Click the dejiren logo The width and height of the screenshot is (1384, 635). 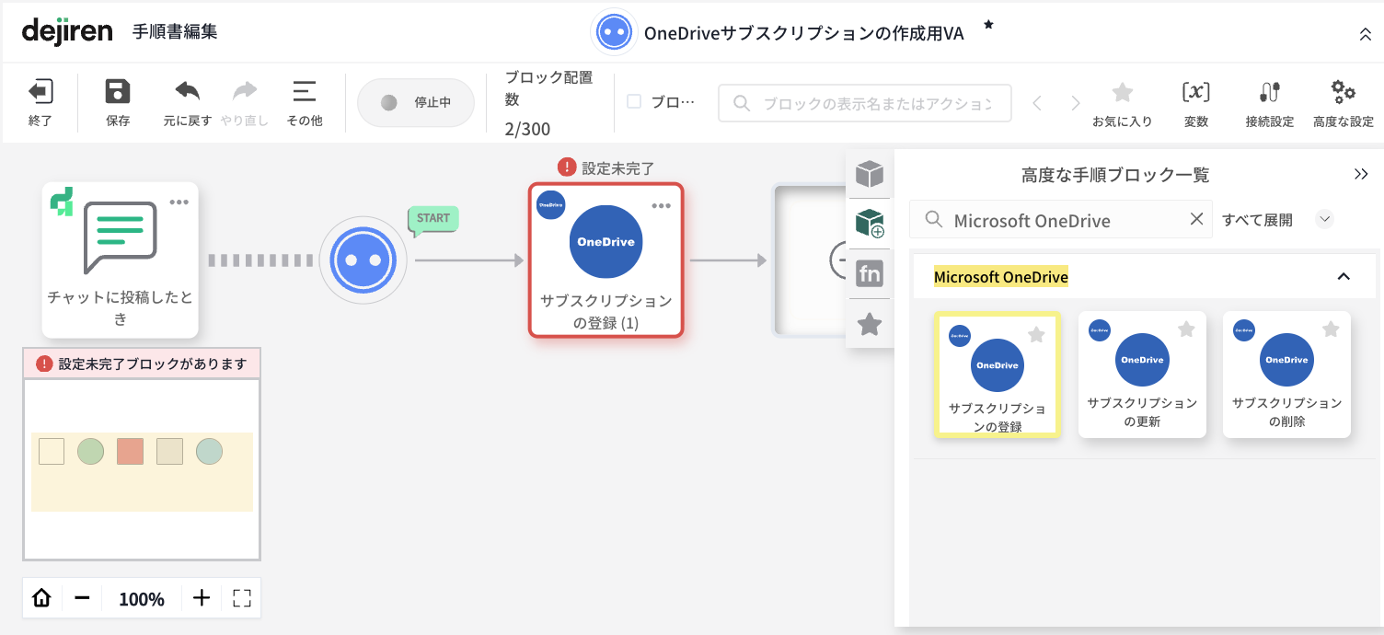(x=67, y=31)
